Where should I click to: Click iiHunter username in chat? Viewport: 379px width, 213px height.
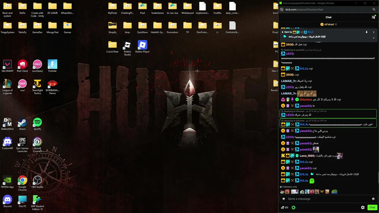point(306,100)
